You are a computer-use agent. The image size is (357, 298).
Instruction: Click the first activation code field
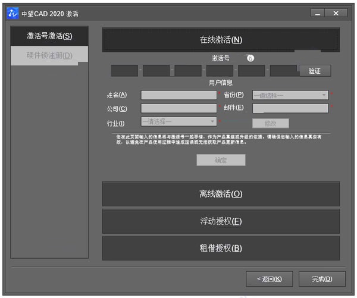124,71
